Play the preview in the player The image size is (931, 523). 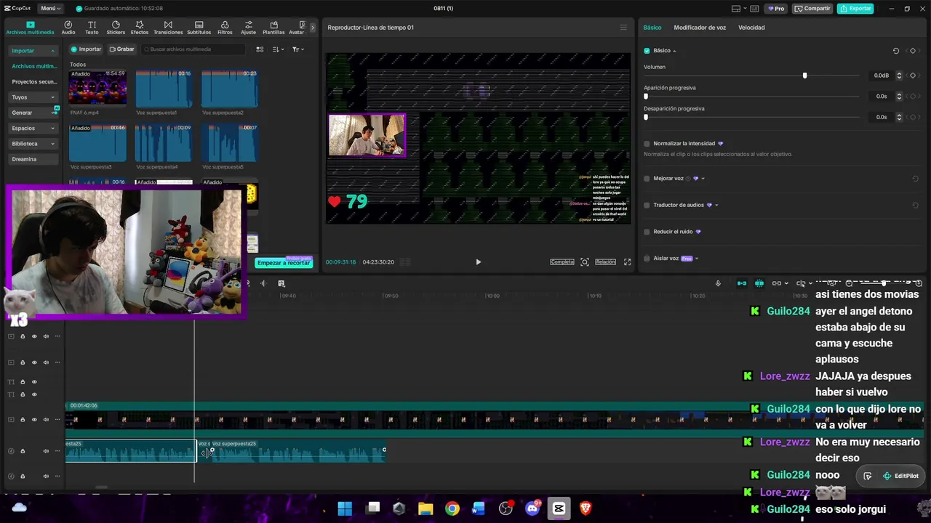(x=478, y=262)
